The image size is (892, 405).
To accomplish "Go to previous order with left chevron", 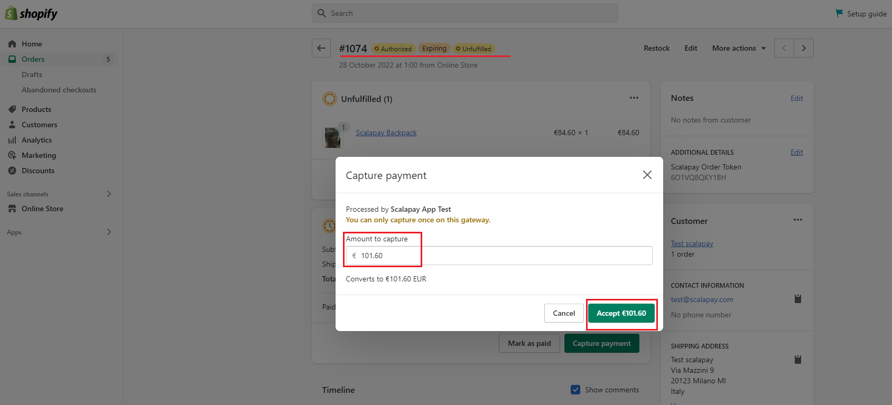I will (x=784, y=48).
